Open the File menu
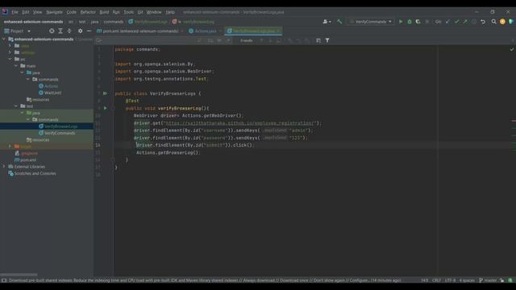The image size is (516, 290). pyautogui.click(x=15, y=12)
